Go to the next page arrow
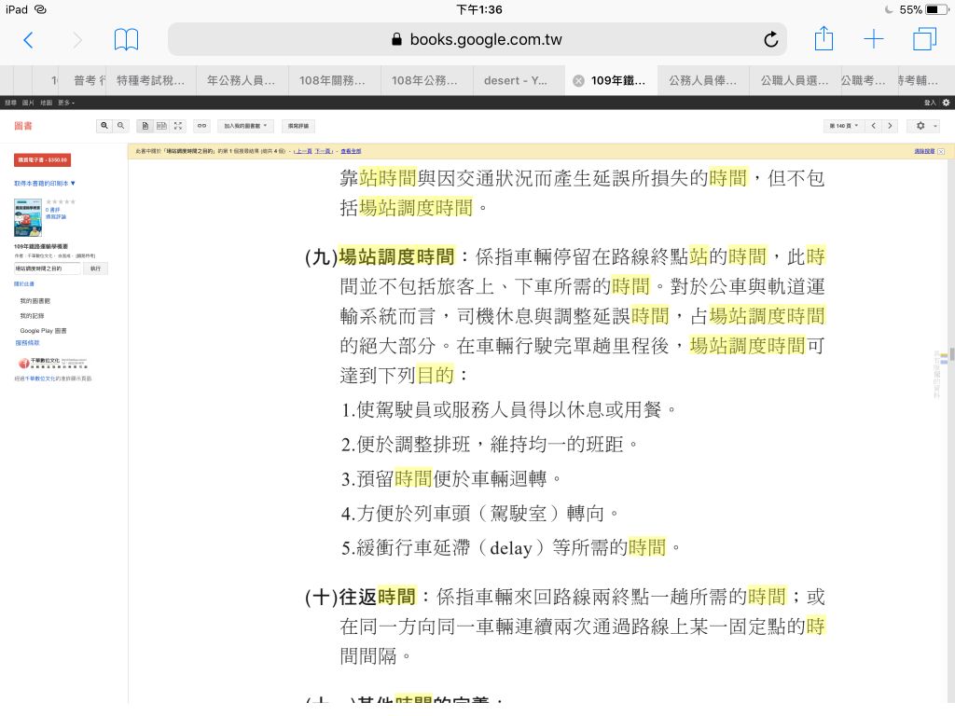This screenshot has width=955, height=716. click(x=890, y=125)
